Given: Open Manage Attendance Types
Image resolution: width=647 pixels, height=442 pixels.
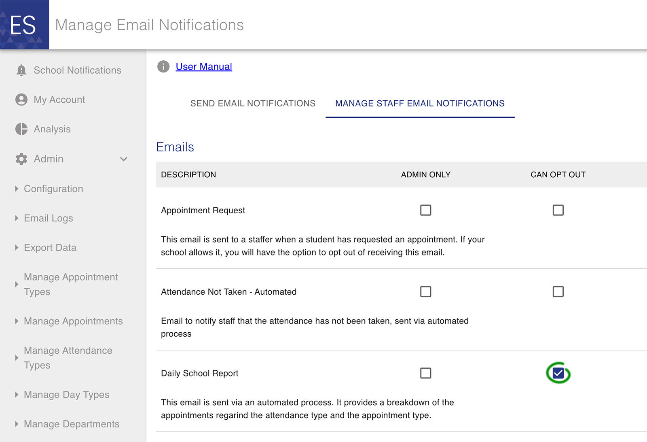Looking at the screenshot, I should (68, 358).
